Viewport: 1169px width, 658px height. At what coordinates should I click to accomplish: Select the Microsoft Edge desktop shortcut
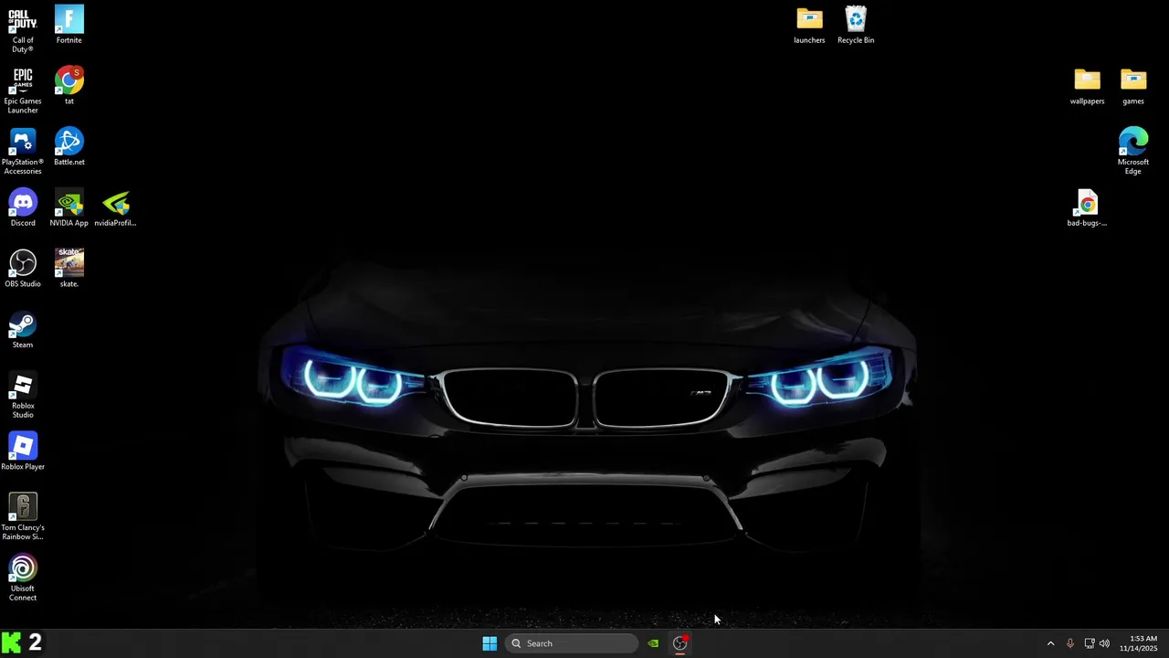coord(1133,152)
